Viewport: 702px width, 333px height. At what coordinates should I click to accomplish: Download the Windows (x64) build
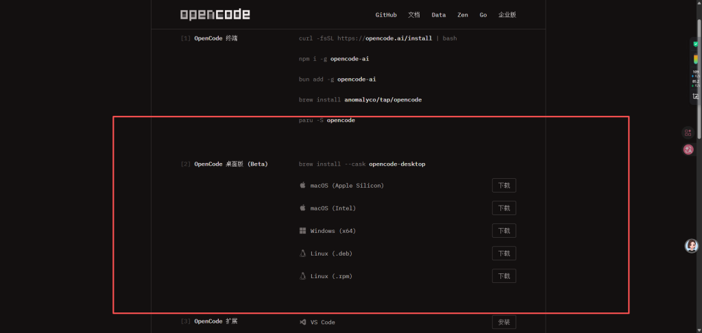[504, 230]
